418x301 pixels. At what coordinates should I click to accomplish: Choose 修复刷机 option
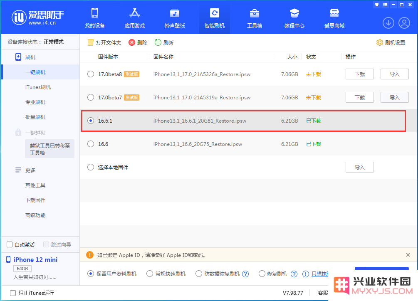(x=262, y=274)
